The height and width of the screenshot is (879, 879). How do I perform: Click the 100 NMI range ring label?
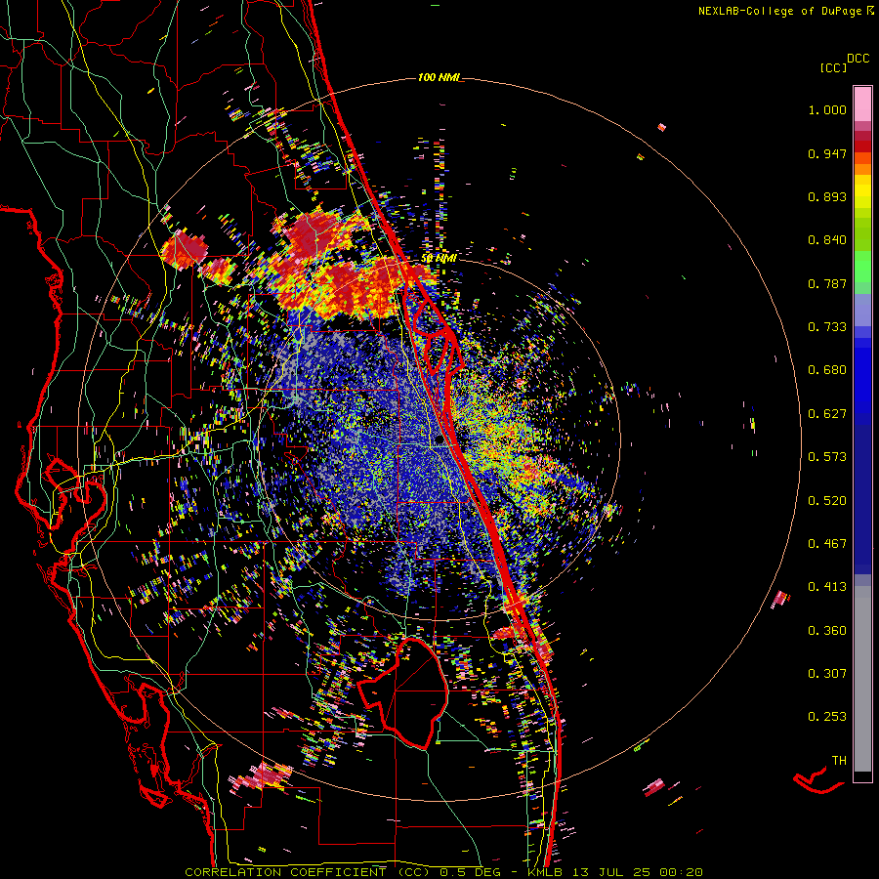click(438, 77)
